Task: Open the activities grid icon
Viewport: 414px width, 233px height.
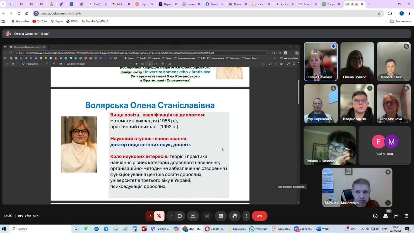Action: [406, 216]
